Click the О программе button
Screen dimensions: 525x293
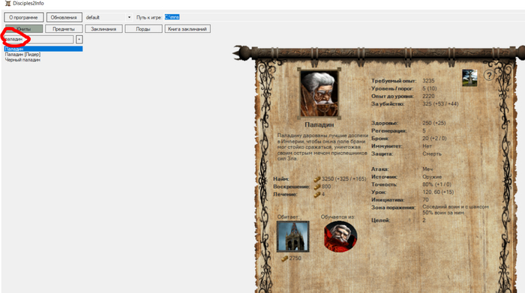point(23,17)
